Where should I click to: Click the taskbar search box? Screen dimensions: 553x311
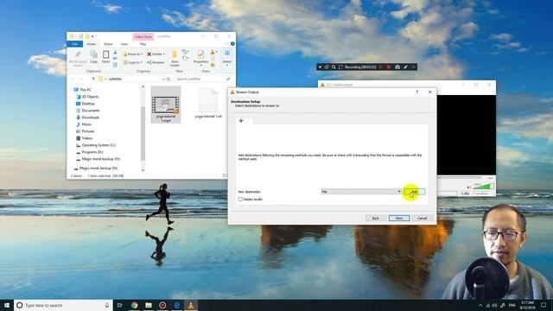pos(63,305)
